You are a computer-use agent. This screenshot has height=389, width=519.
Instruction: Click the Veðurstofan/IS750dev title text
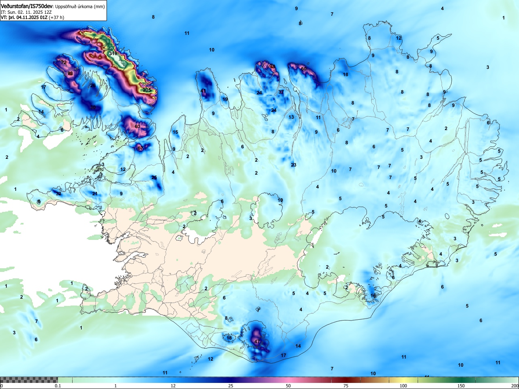27,6
